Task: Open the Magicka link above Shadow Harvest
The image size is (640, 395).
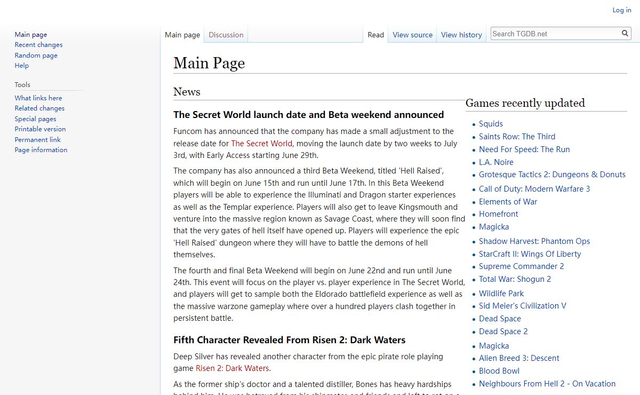Action: tap(494, 227)
